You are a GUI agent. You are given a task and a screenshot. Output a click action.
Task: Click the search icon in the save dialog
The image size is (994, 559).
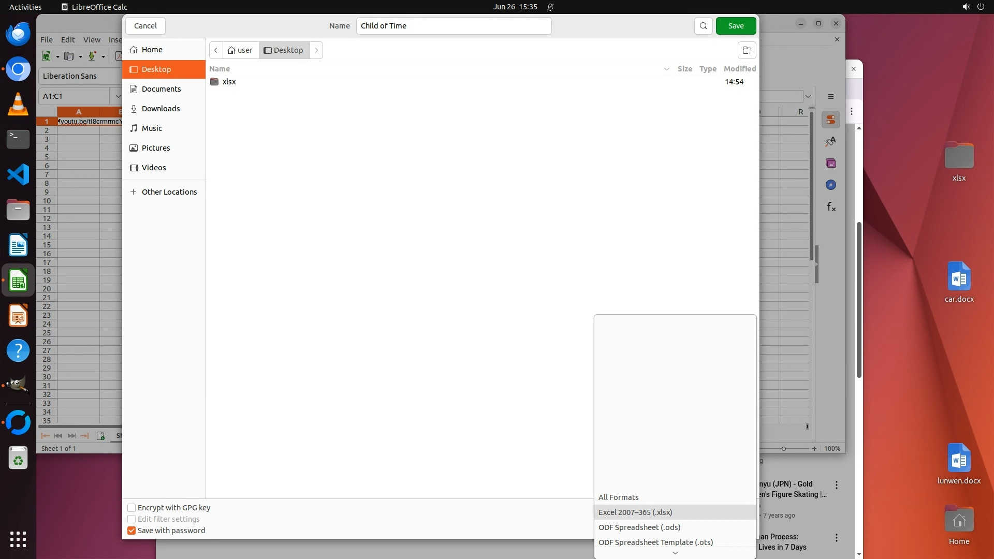pyautogui.click(x=703, y=26)
